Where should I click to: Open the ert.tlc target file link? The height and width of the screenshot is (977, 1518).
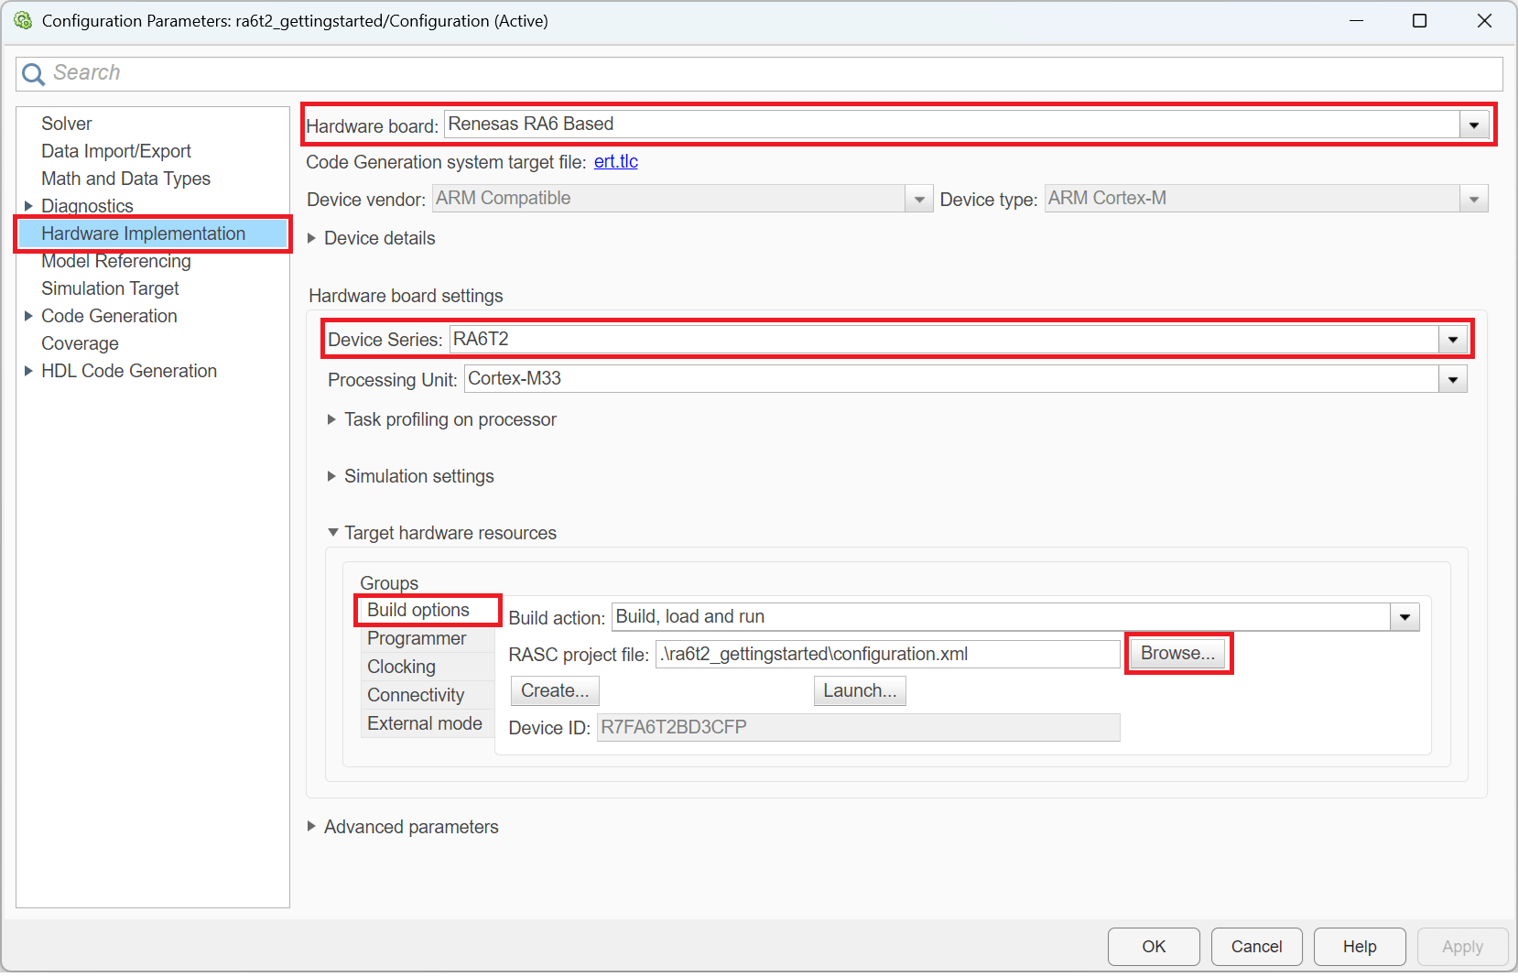point(615,162)
